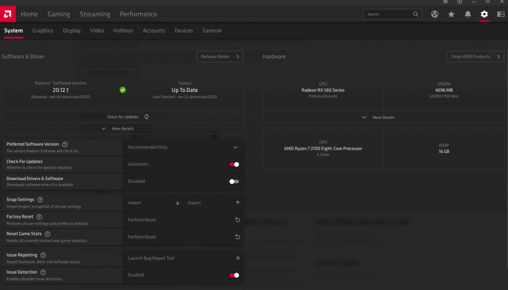Show help for Factory Reset
The height and width of the screenshot is (290, 508).
(x=39, y=217)
